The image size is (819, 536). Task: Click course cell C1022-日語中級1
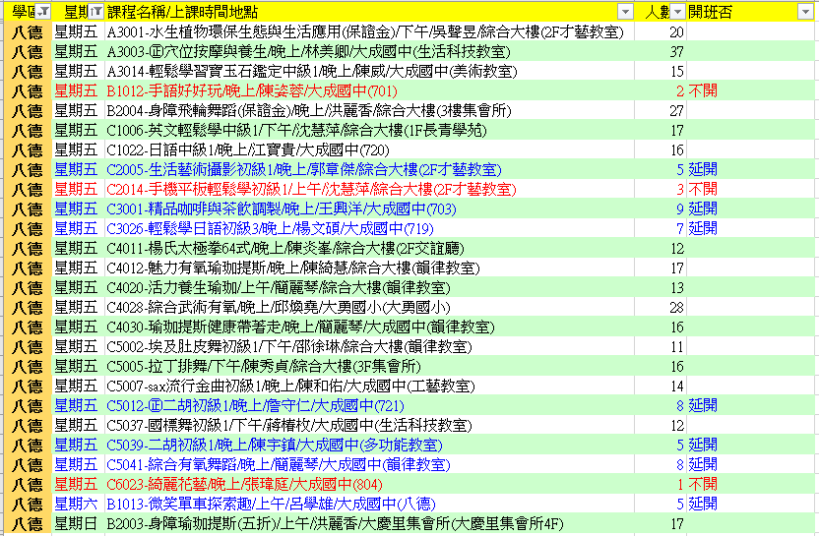coord(234,149)
